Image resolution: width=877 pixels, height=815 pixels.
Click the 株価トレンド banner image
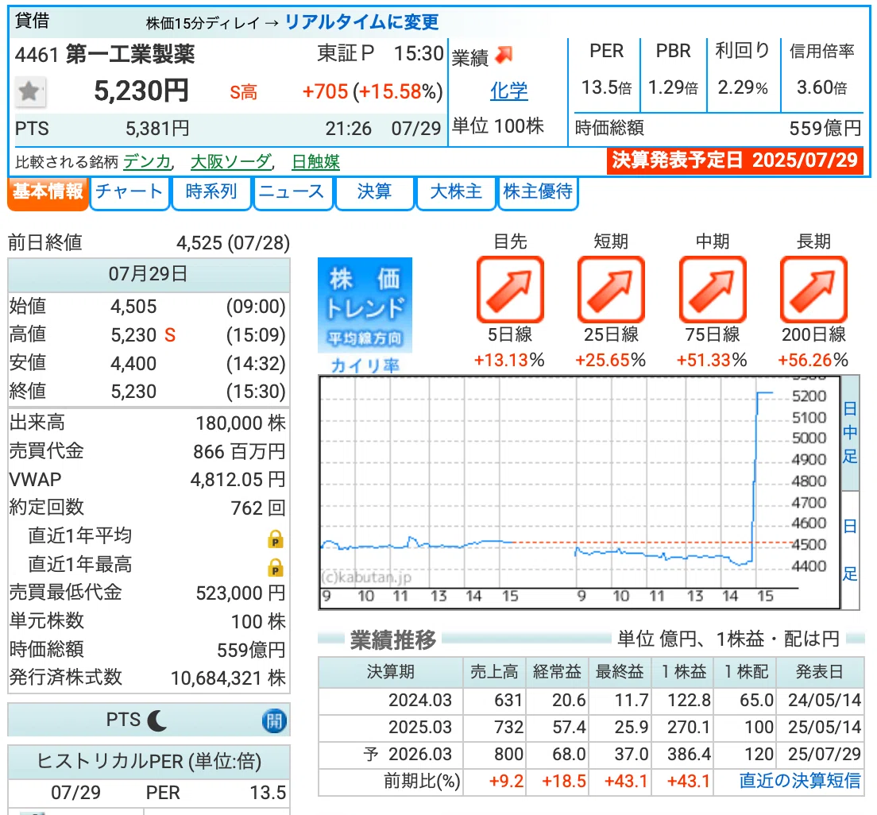[x=365, y=305]
